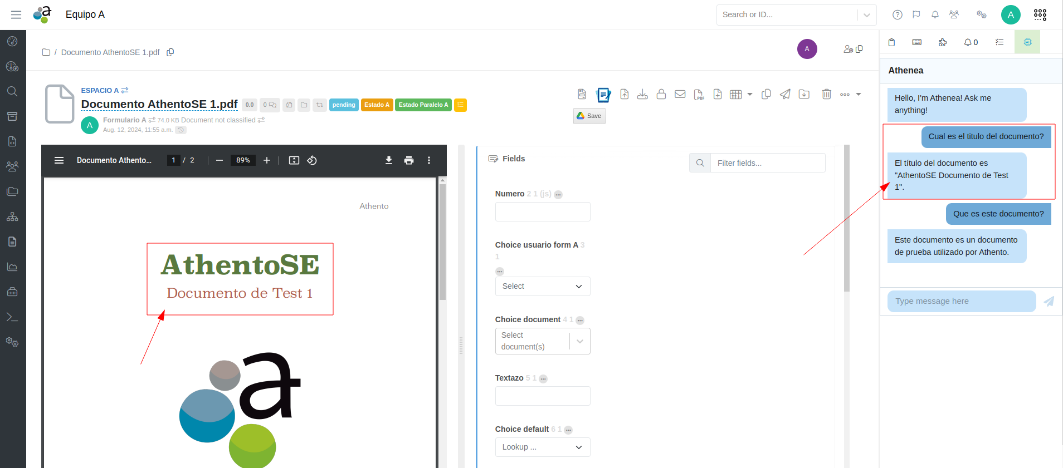This screenshot has height=468, width=1063.
Task: Delete document with trash icon
Action: [826, 94]
